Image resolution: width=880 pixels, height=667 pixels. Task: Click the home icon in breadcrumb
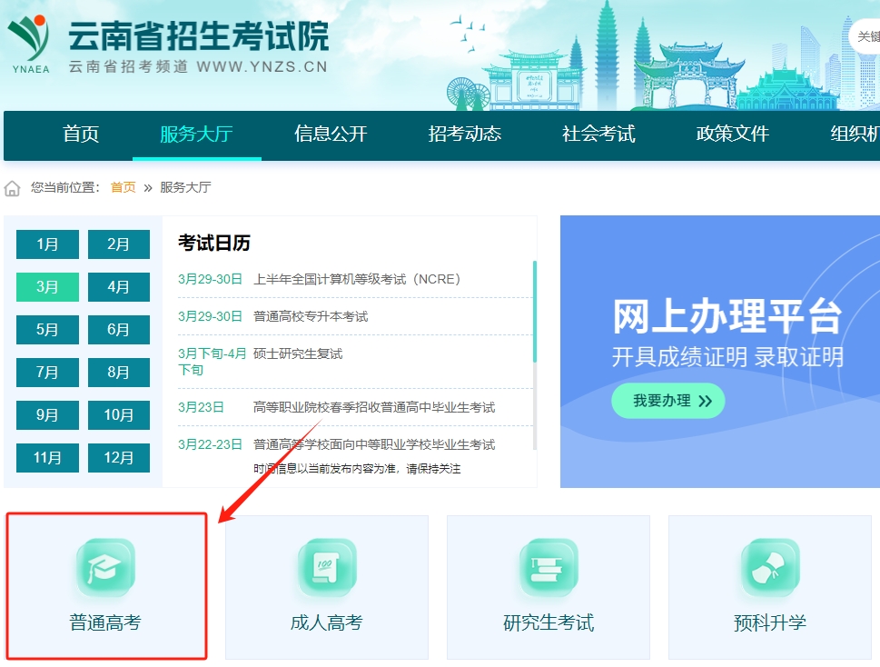(x=13, y=188)
